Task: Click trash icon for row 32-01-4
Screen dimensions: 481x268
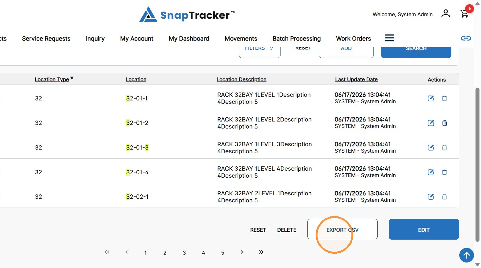Action: (444, 172)
